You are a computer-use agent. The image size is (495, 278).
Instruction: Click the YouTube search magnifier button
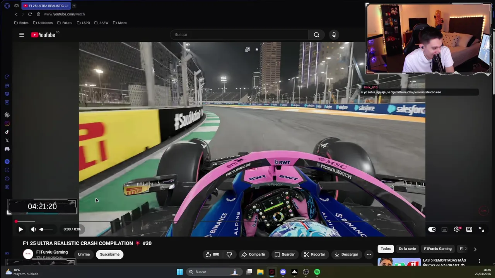click(316, 35)
